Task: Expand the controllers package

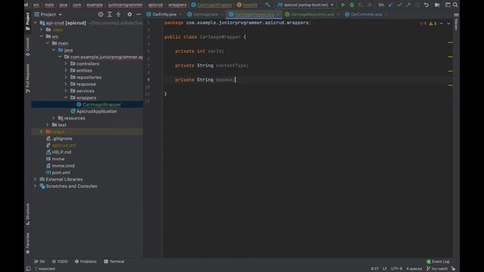Action: (66, 63)
